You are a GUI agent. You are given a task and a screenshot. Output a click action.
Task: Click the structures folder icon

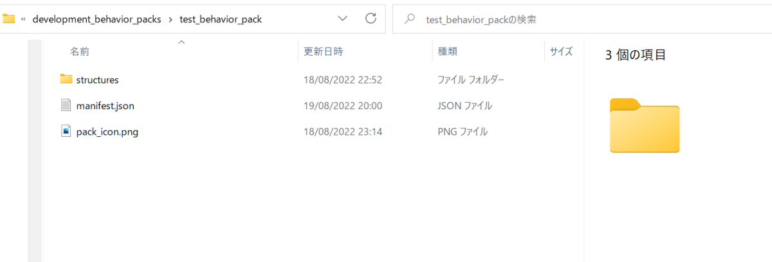tap(66, 79)
